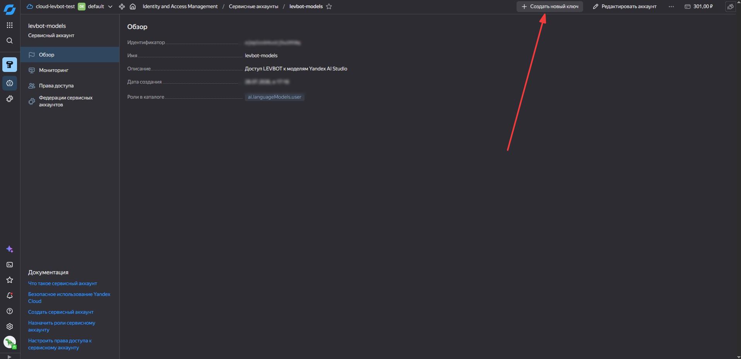This screenshot has width=741, height=359.
Task: Click Создать новый ключ button
Action: 550,7
